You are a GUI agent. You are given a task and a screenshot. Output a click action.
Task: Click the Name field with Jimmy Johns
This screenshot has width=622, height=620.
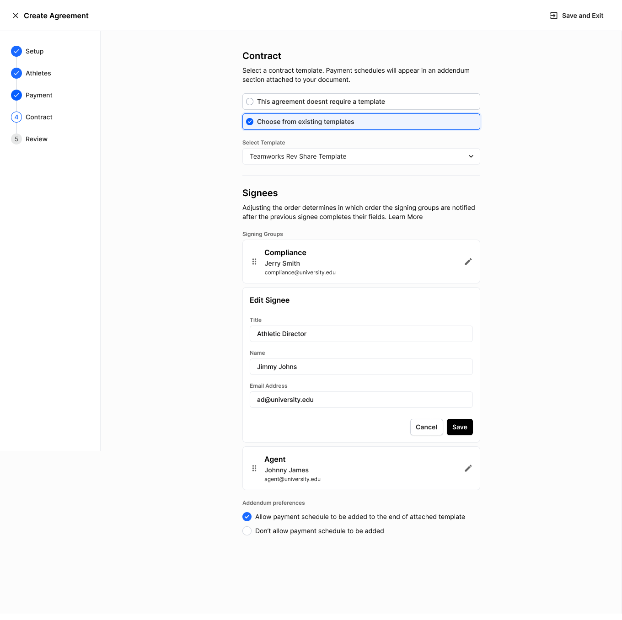pyautogui.click(x=361, y=367)
